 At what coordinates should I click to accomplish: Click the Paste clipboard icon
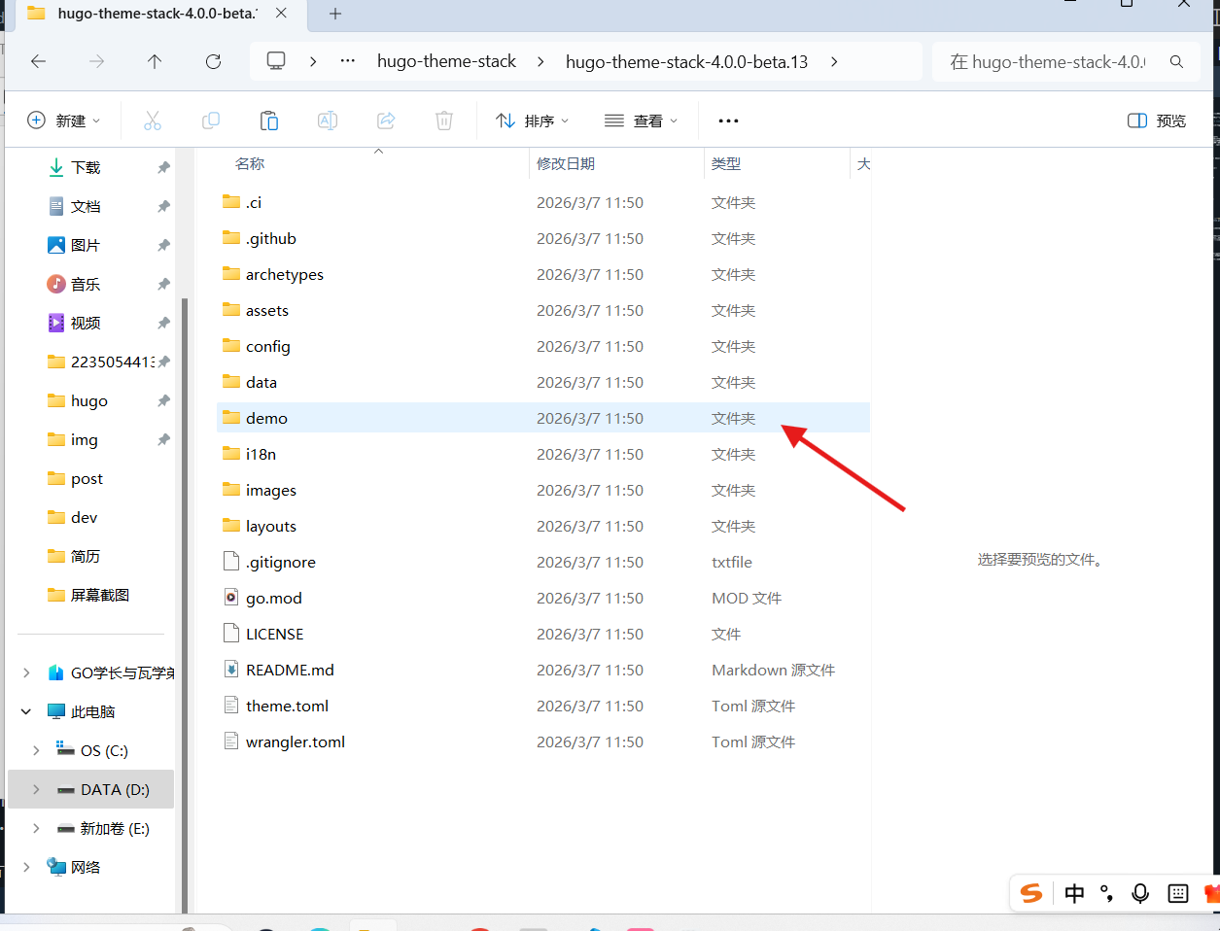point(269,121)
